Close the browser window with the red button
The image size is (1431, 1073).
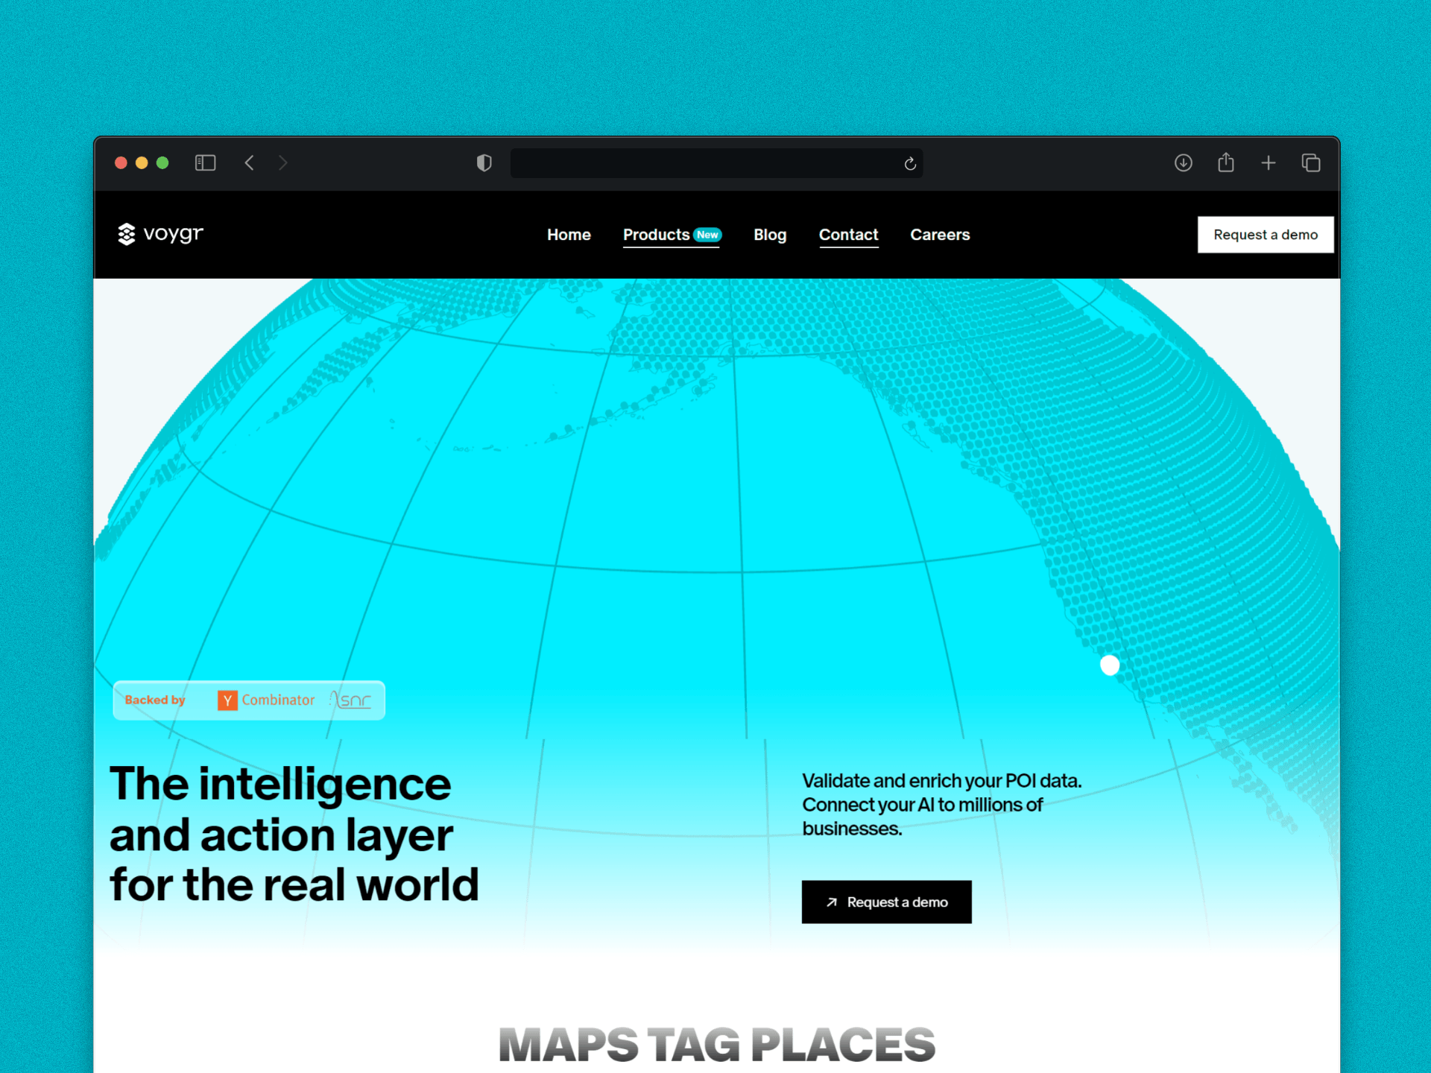pos(121,162)
